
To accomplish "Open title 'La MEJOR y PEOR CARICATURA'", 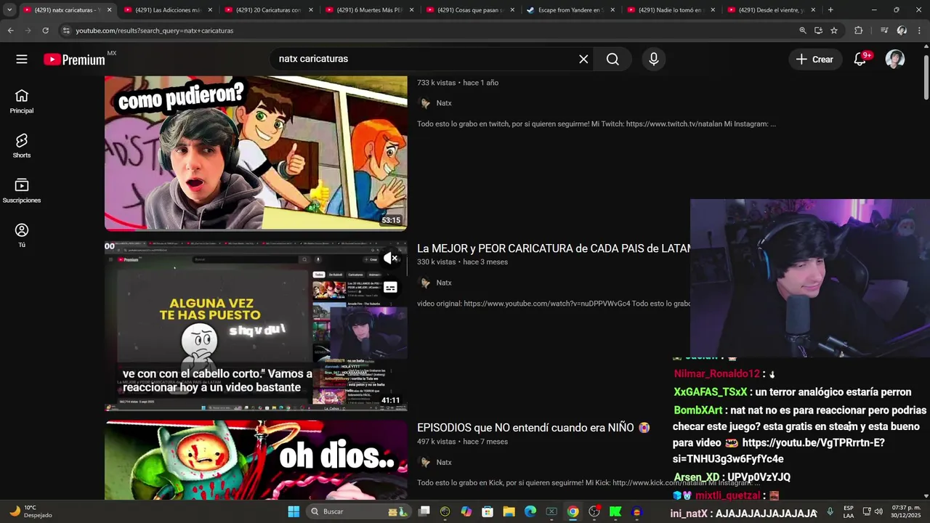I will [553, 248].
